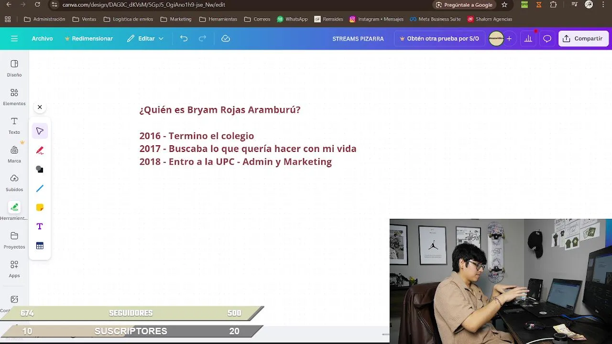This screenshot has height=344, width=612.
Task: Open the Apps sidebar panel
Action: (x=14, y=269)
